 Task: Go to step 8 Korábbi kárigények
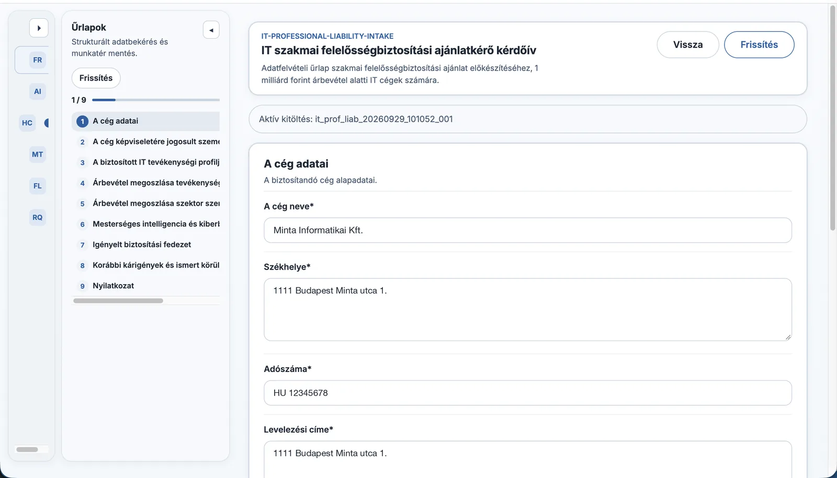(145, 265)
